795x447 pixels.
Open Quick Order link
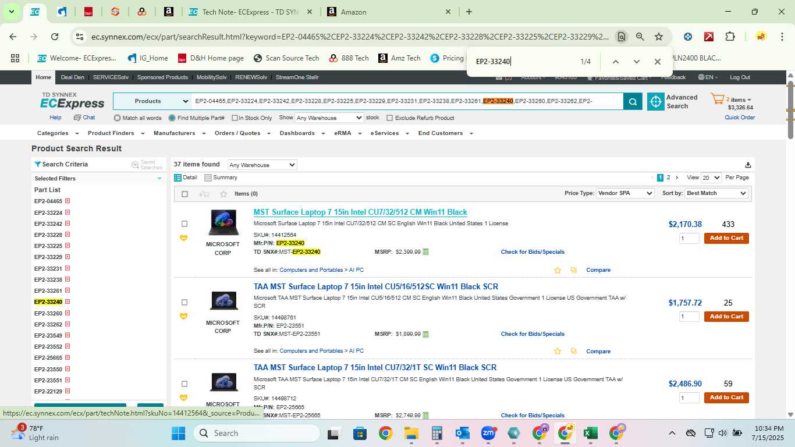(740, 118)
